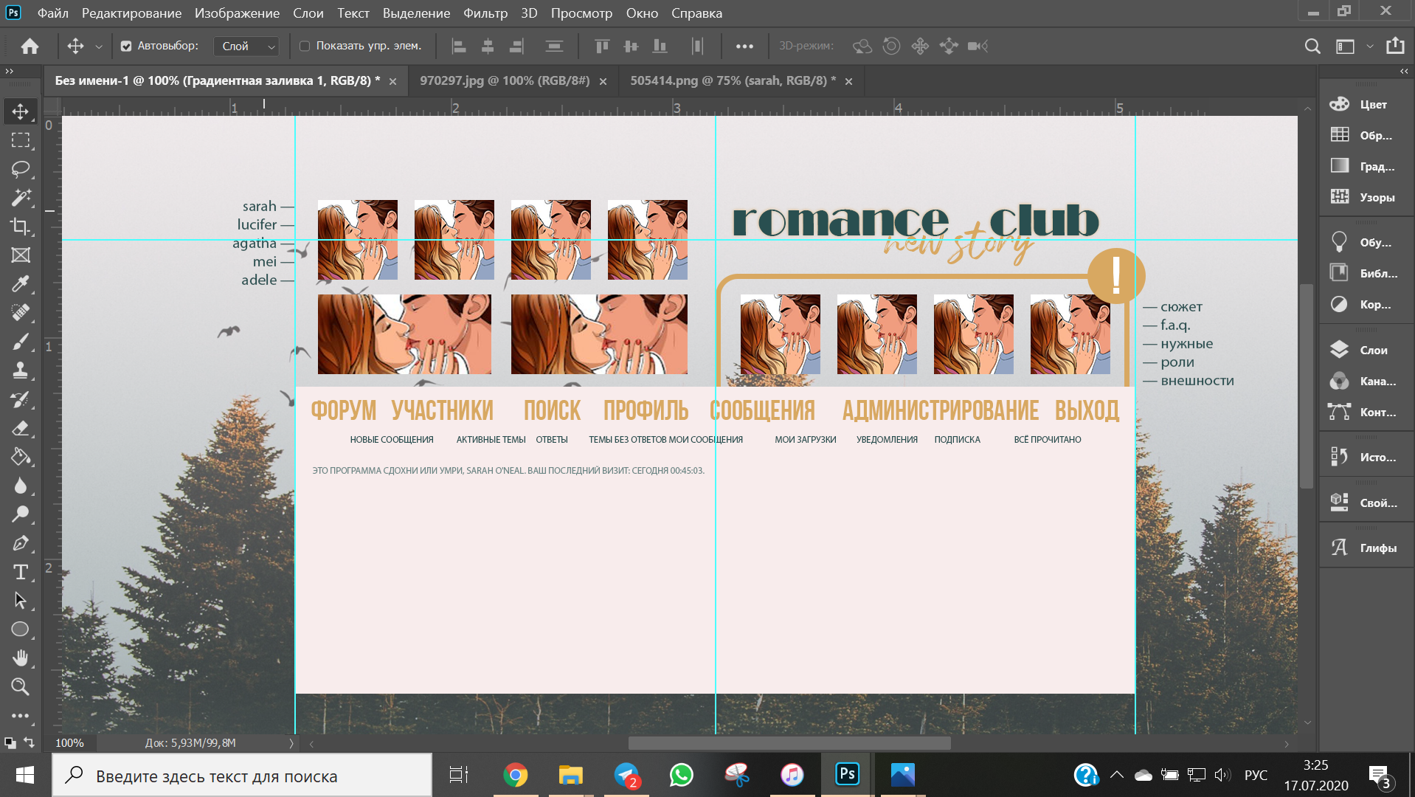The width and height of the screenshot is (1415, 797).
Task: Open the История panel
Action: click(1366, 457)
